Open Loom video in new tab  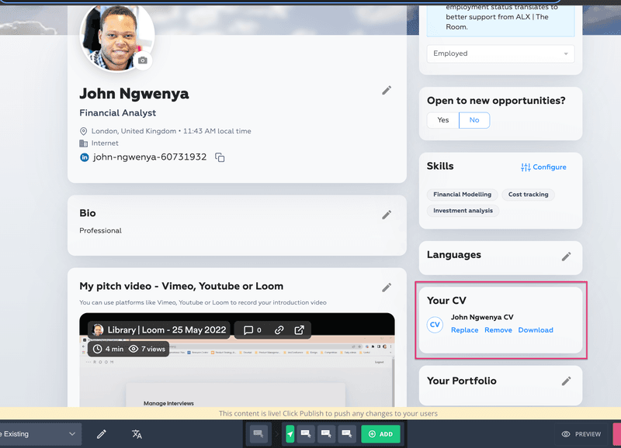point(299,330)
